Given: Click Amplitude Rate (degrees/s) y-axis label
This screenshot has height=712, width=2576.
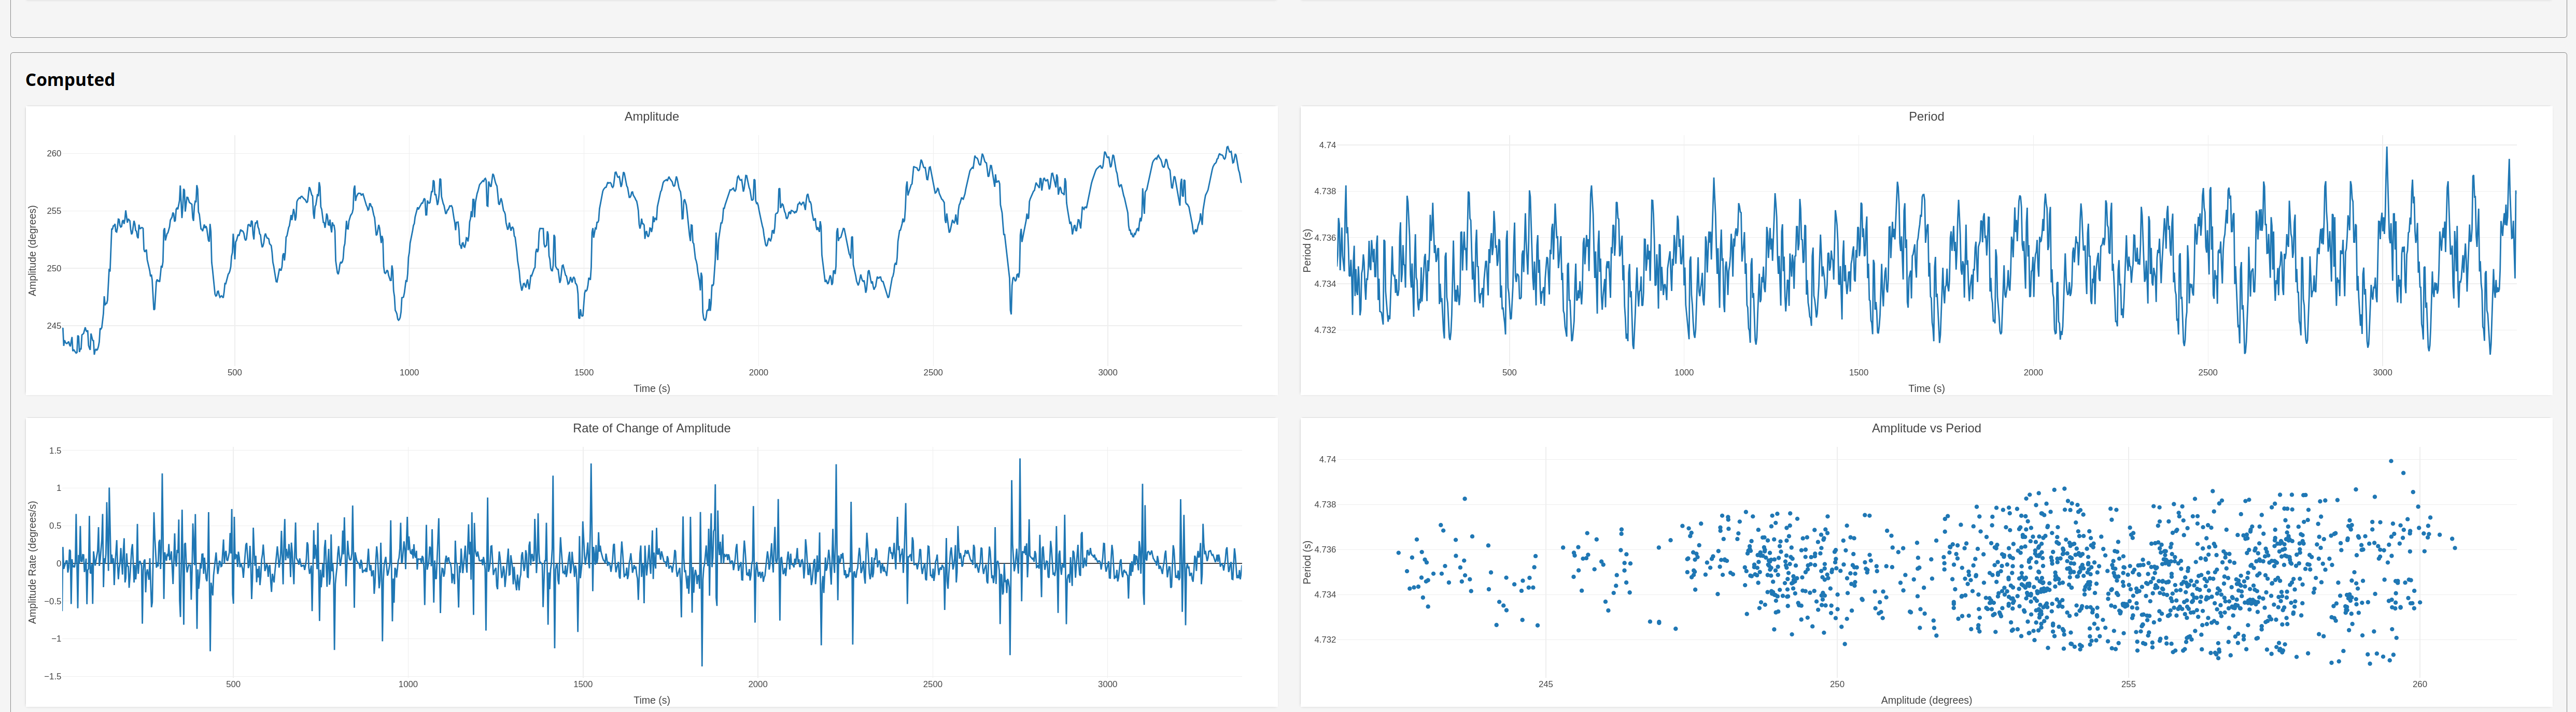Looking at the screenshot, I should [32, 562].
